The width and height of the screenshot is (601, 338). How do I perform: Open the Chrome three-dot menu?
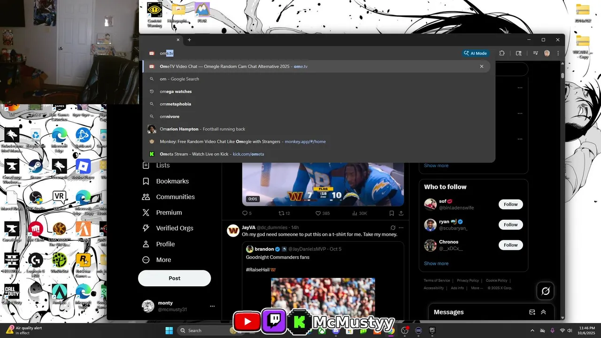[x=557, y=53]
